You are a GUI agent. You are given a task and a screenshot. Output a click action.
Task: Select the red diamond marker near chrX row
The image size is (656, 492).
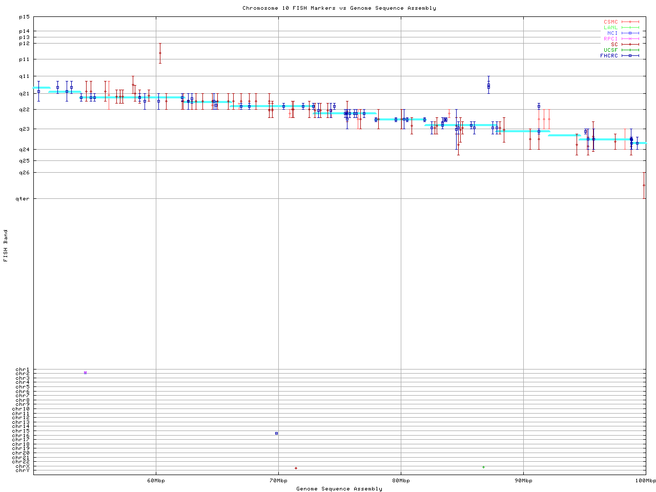(296, 468)
